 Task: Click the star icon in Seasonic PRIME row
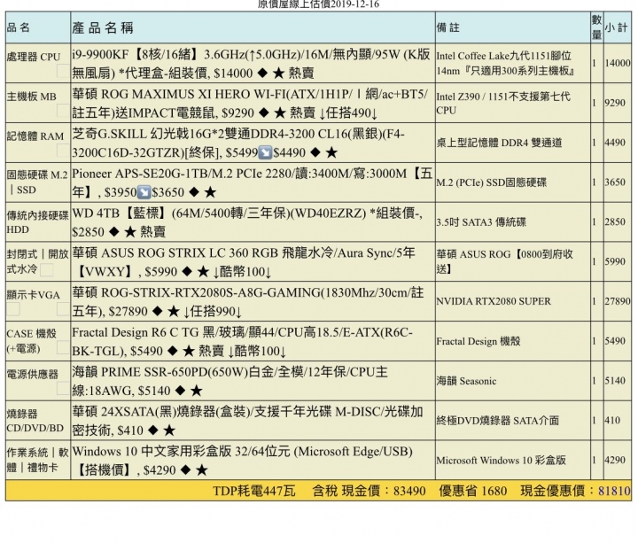coord(196,391)
